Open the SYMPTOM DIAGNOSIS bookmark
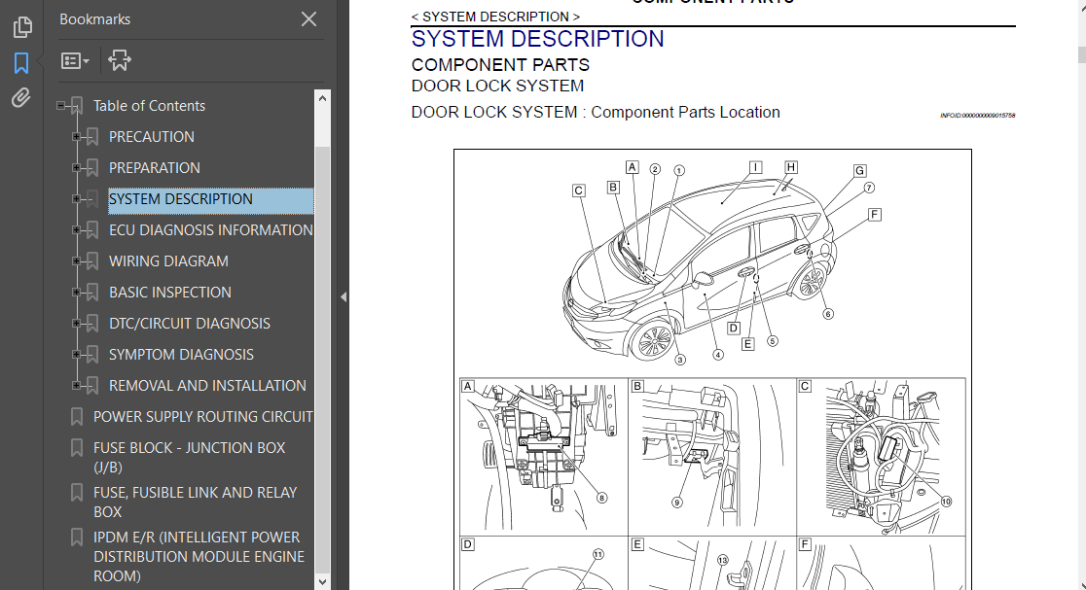 point(181,355)
